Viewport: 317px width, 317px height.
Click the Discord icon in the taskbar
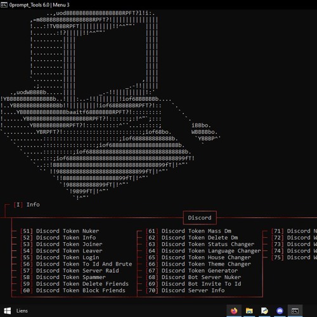[280, 311]
